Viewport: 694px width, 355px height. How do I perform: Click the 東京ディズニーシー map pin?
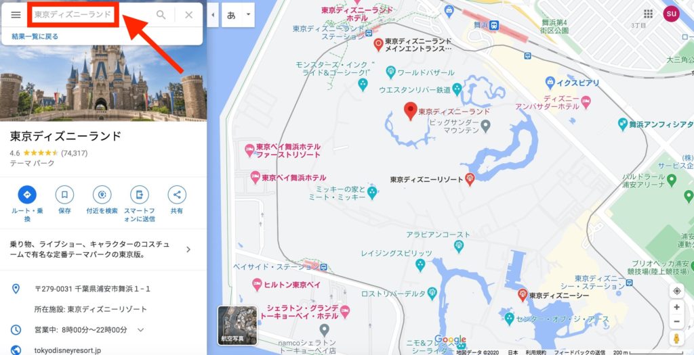[x=523, y=295]
